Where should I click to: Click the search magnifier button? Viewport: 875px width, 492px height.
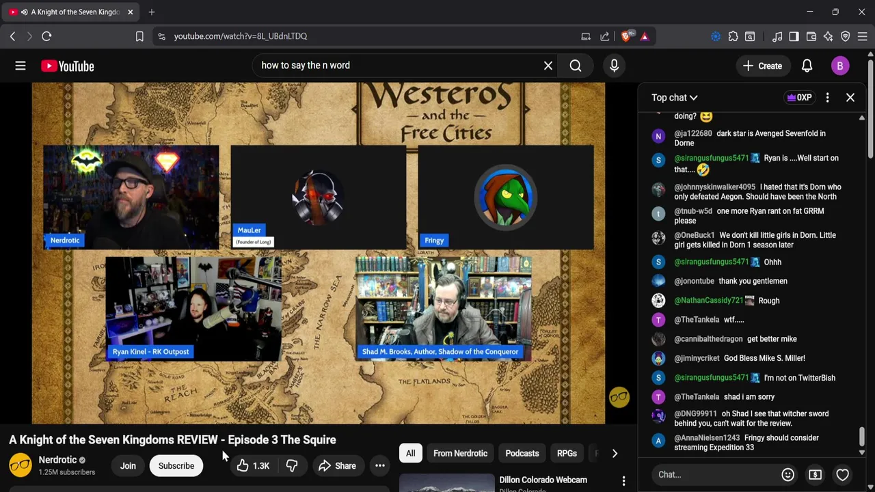point(576,66)
